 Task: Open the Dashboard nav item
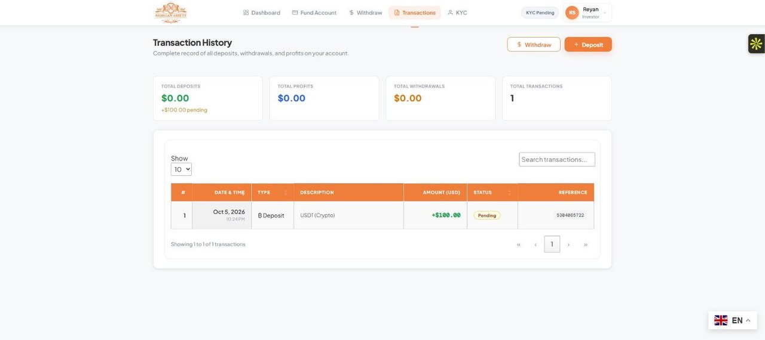[262, 13]
